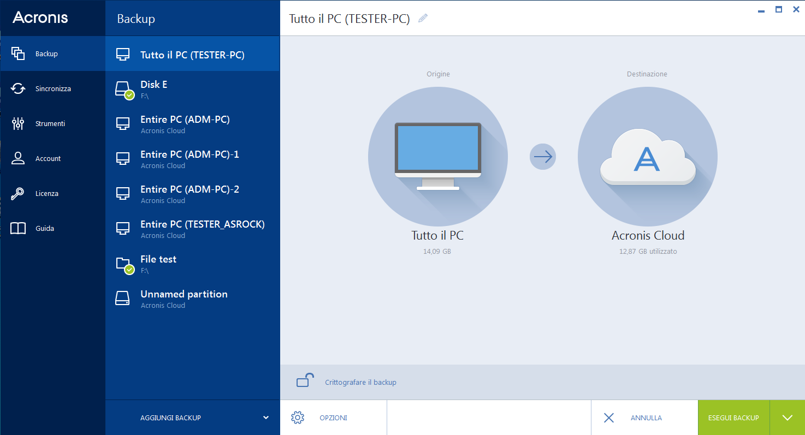Click the X icon beside ANNULLA
The width and height of the screenshot is (805, 435).
click(x=609, y=418)
